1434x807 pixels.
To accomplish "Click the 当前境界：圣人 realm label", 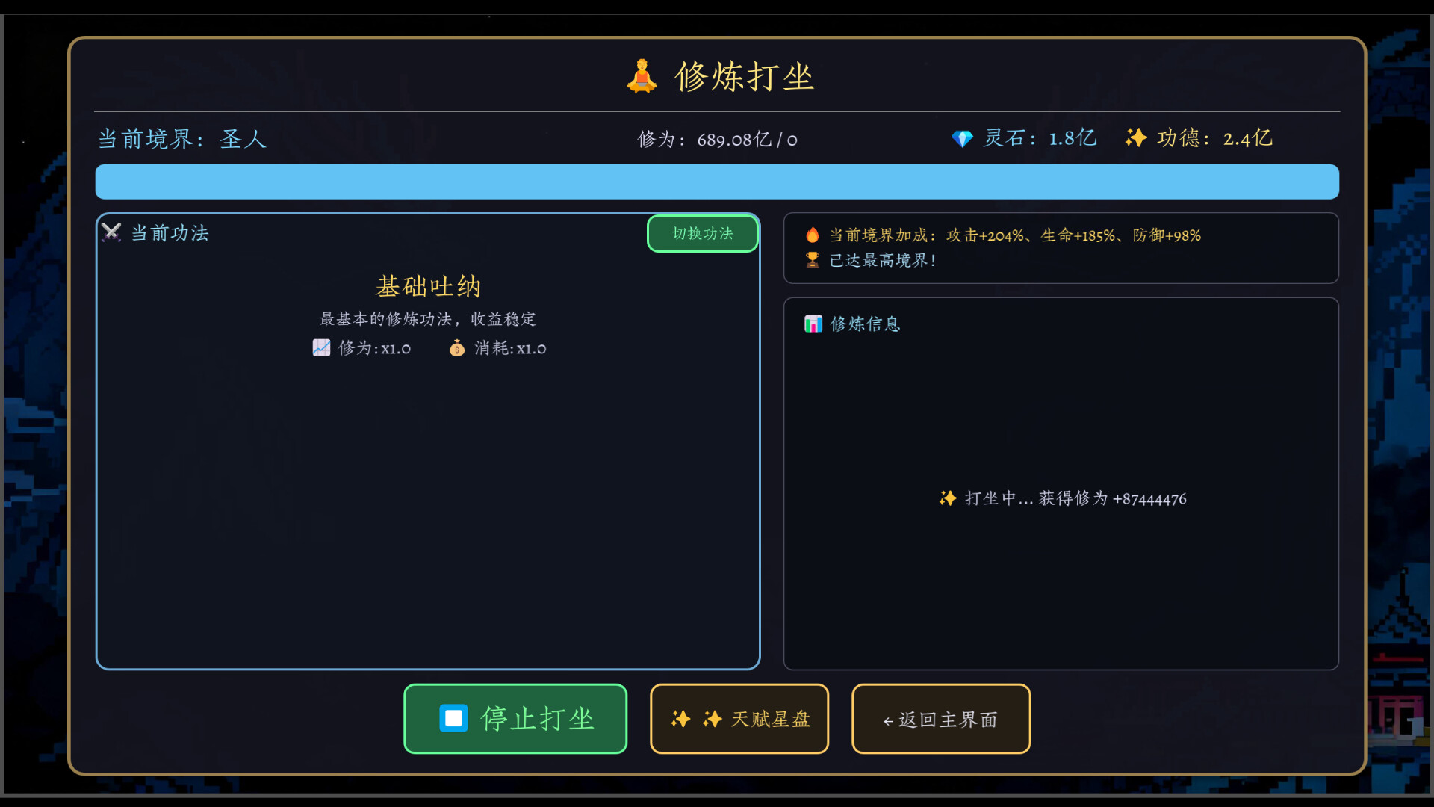I will coord(182,140).
